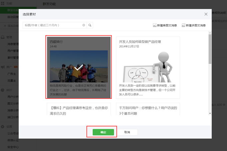The image size is (227, 151).
Task: Click the scrollbar up arrow in the dialog
Action: pyautogui.click(x=210, y=33)
